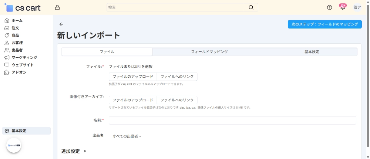
Task: Click 次のステップ：フィールドのマッピング button
Action: (324, 24)
